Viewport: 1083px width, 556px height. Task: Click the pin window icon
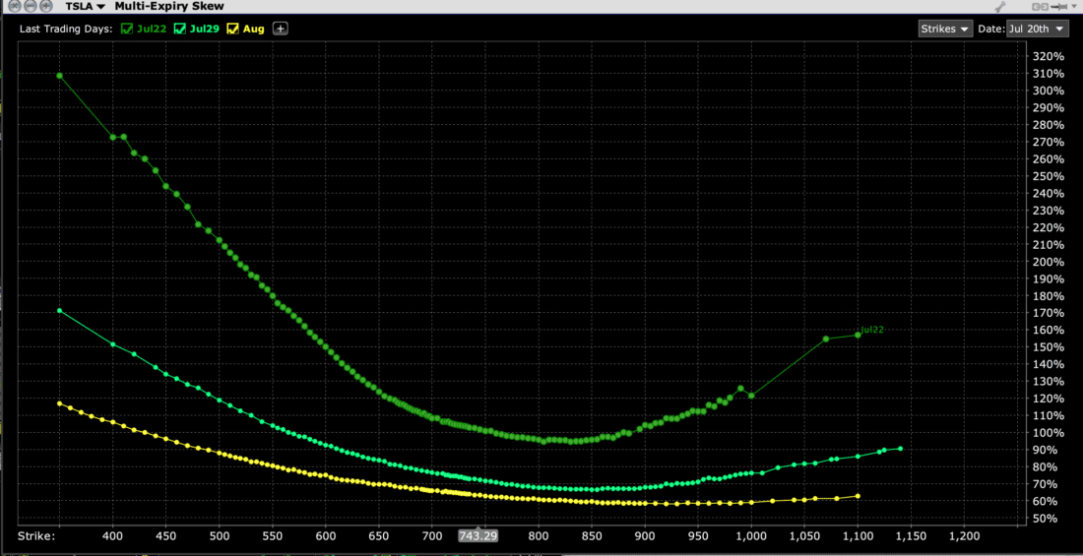1058,7
